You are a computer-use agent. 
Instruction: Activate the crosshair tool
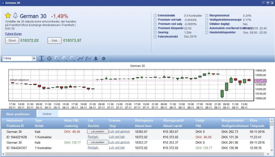click(x=49, y=59)
